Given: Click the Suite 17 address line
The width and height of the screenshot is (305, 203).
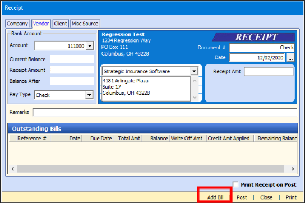Looking at the screenshot, I should [x=112, y=87].
